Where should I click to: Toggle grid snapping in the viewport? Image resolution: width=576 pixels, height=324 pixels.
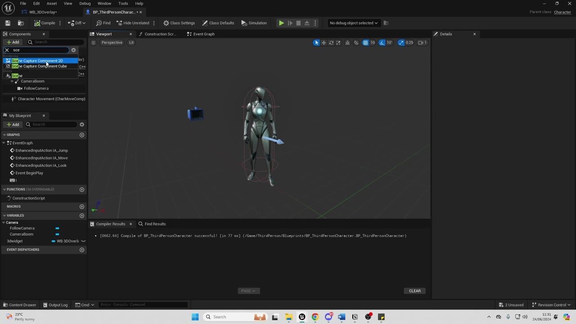tap(365, 43)
